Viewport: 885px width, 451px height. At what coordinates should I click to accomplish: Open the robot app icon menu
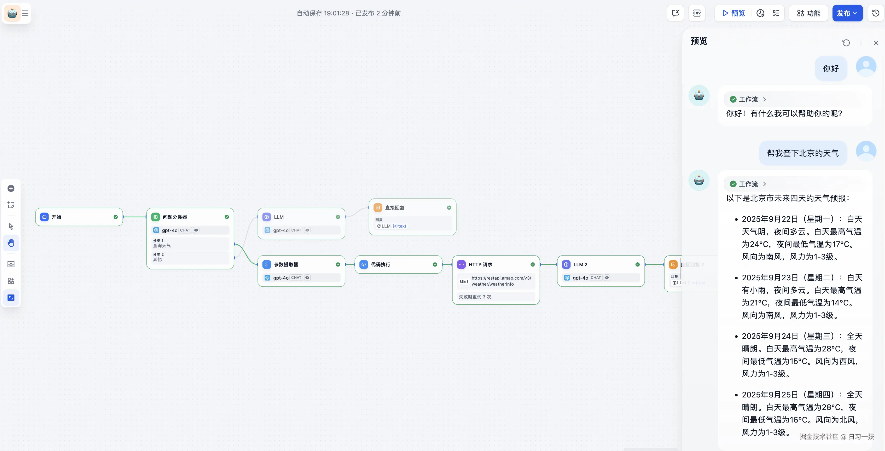[x=12, y=13]
